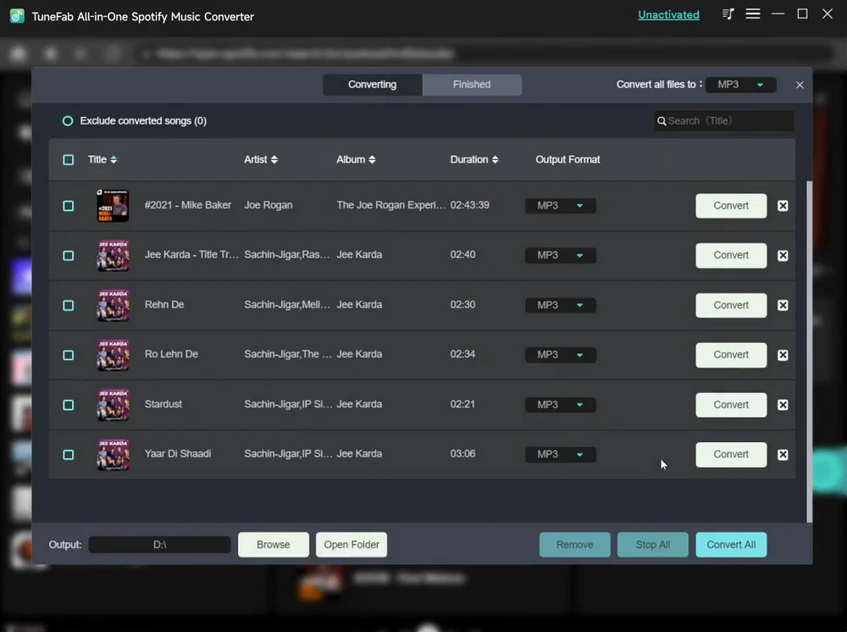Click Browse to choose output folder
The width and height of the screenshot is (847, 632).
[x=274, y=545]
